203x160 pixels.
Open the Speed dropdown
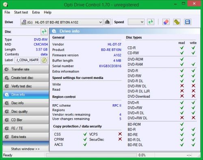(136, 22)
